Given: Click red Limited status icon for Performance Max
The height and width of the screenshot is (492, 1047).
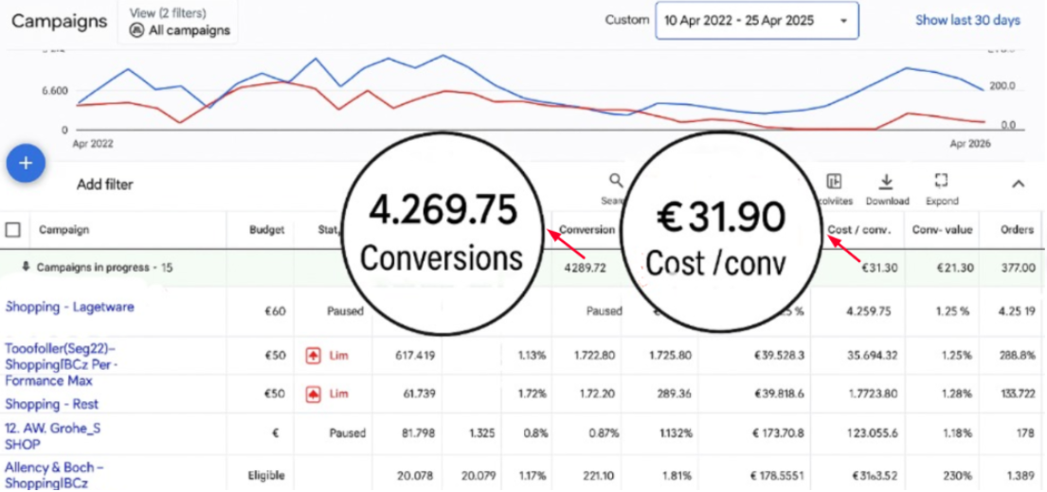Looking at the screenshot, I should pos(312,356).
